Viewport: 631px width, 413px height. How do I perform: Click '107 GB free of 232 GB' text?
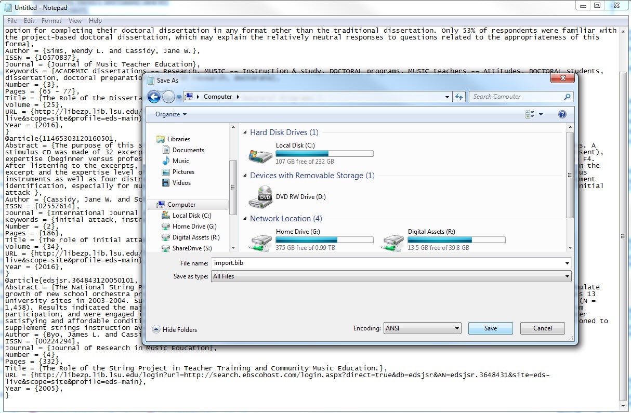[x=305, y=162]
